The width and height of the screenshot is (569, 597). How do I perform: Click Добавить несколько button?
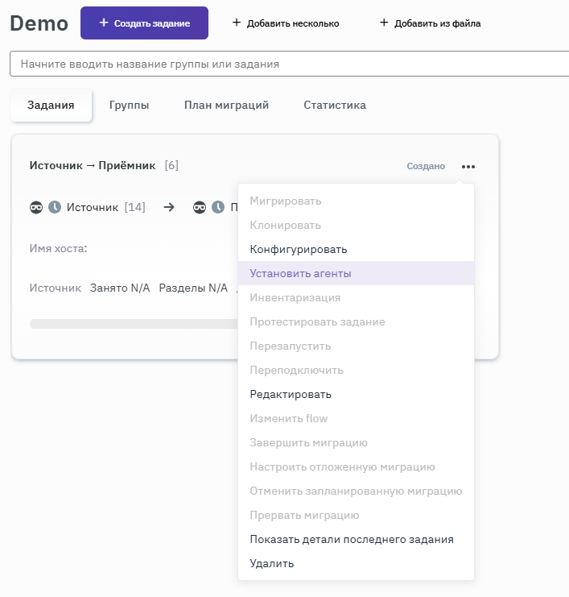pyautogui.click(x=286, y=23)
